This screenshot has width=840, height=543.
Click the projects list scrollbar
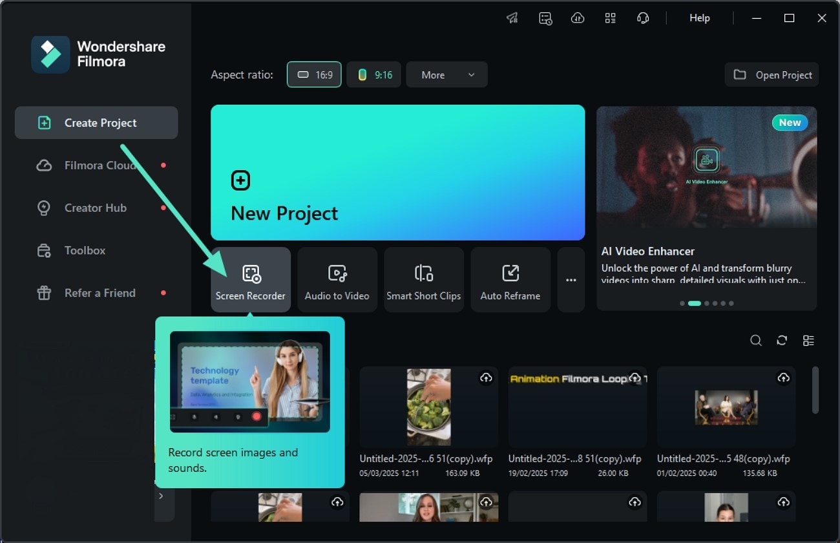[815, 390]
